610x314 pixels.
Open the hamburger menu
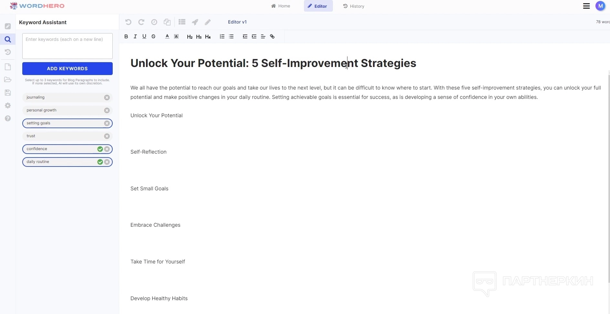point(586,6)
